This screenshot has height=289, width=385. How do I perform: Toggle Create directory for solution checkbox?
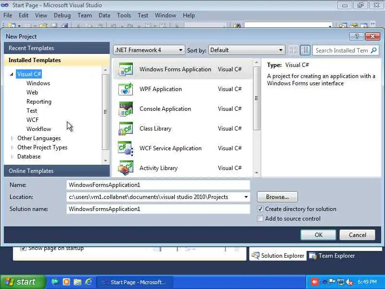(260, 209)
